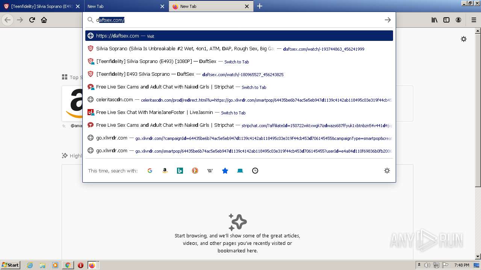The image size is (481, 270).
Task: Open Opera from the taskbar
Action: (80, 265)
